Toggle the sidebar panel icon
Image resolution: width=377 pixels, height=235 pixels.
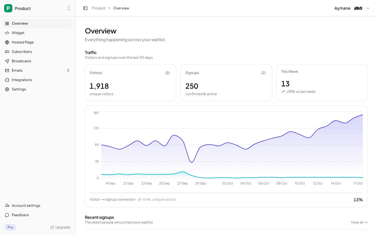point(85,8)
